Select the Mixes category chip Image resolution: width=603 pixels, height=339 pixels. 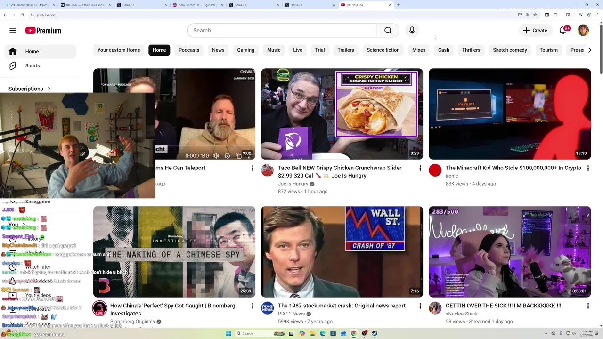pos(419,50)
